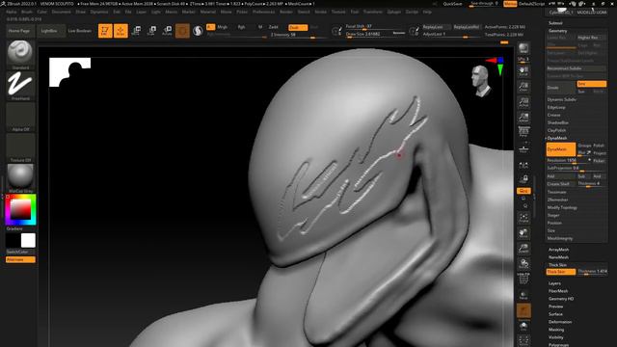Open the Freehand stroke selector
This screenshot has height=347, width=617.
tap(20, 86)
